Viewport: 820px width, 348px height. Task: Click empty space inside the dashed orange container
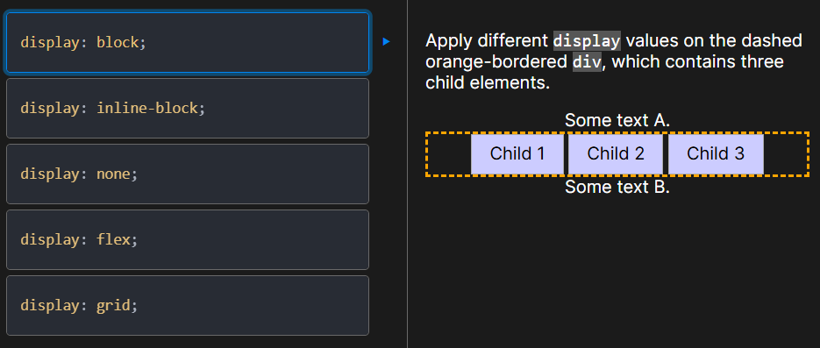pos(450,154)
